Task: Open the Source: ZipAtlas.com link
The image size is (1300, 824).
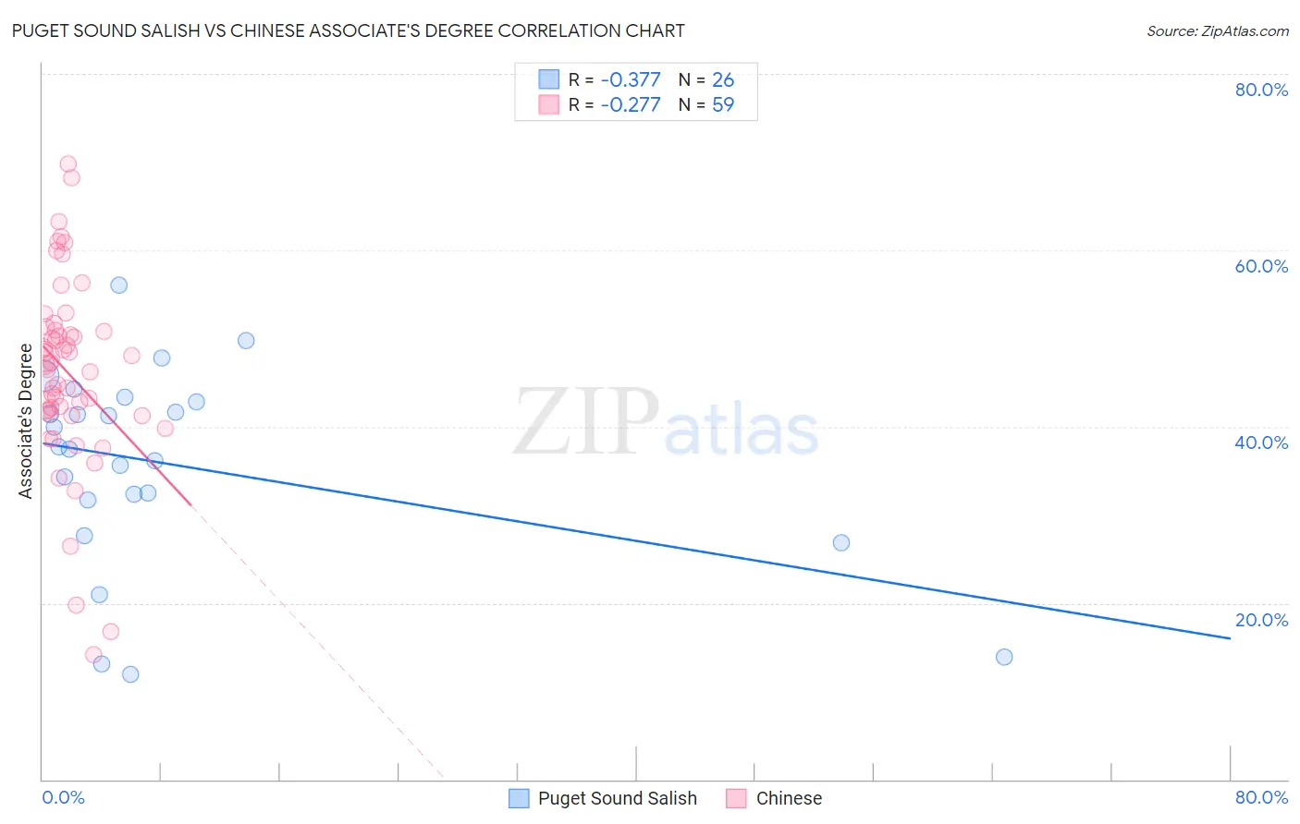Action: (1218, 30)
